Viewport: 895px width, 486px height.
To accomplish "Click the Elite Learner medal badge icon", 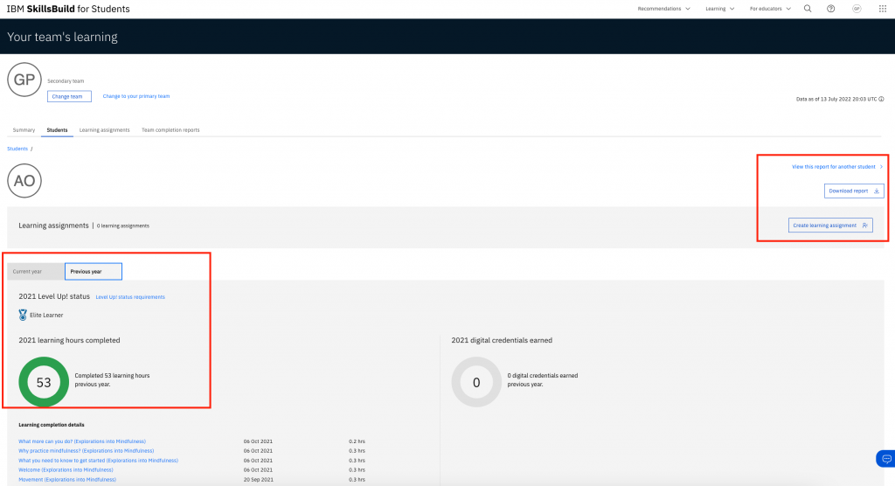I will (23, 315).
